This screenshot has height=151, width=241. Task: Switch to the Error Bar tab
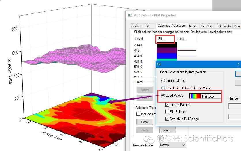(x=207, y=26)
